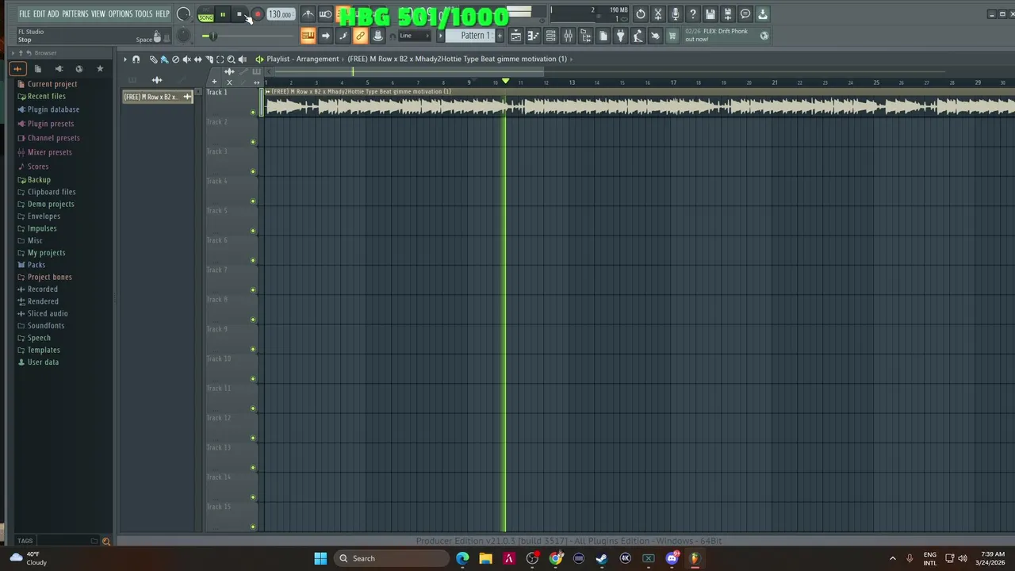
Task: Expand the Current project folder
Action: tap(47, 84)
